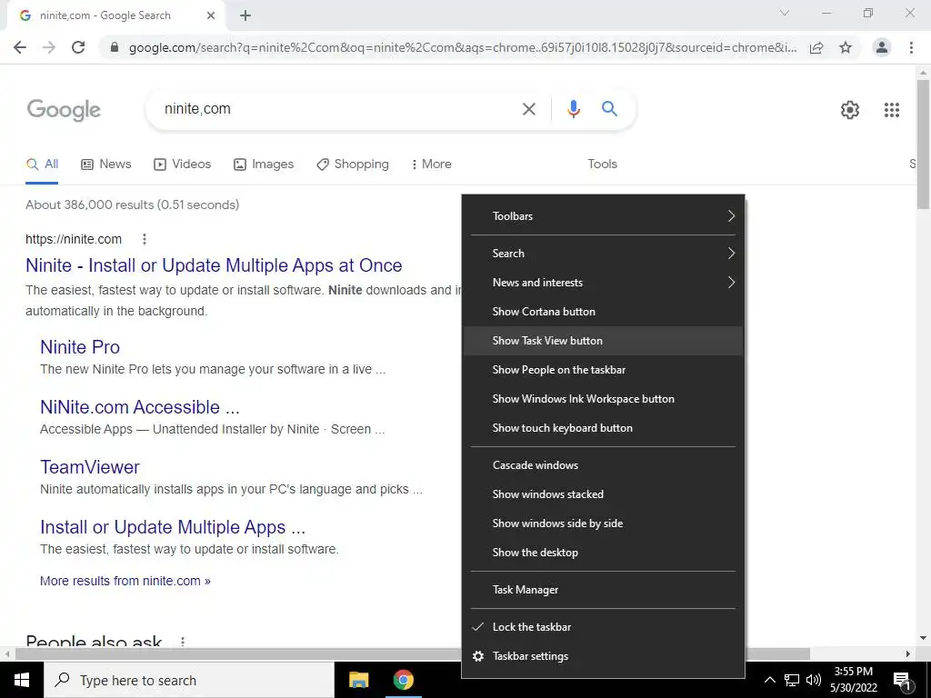Expand the News and interests submenu
This screenshot has height=698, width=931.
coord(604,283)
